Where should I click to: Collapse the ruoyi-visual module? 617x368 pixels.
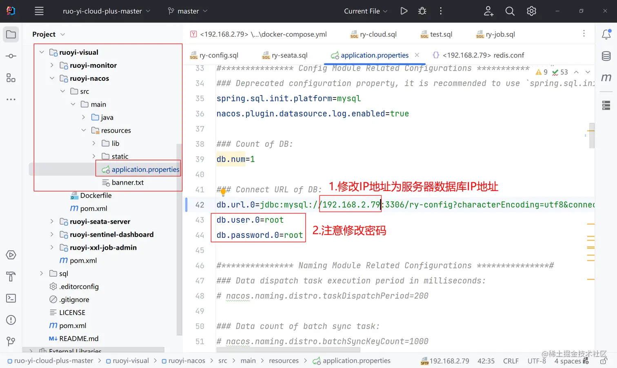42,52
